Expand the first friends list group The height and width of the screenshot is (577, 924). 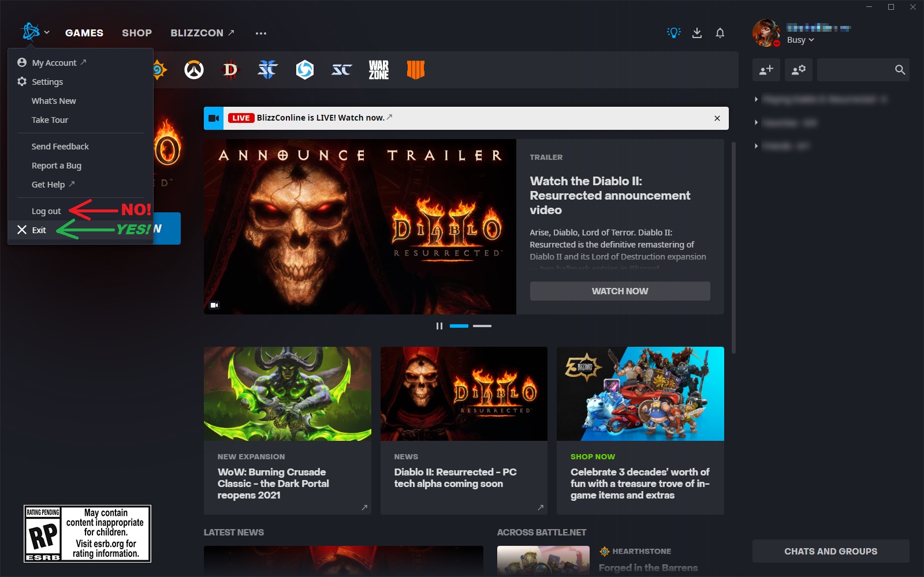tap(757, 99)
